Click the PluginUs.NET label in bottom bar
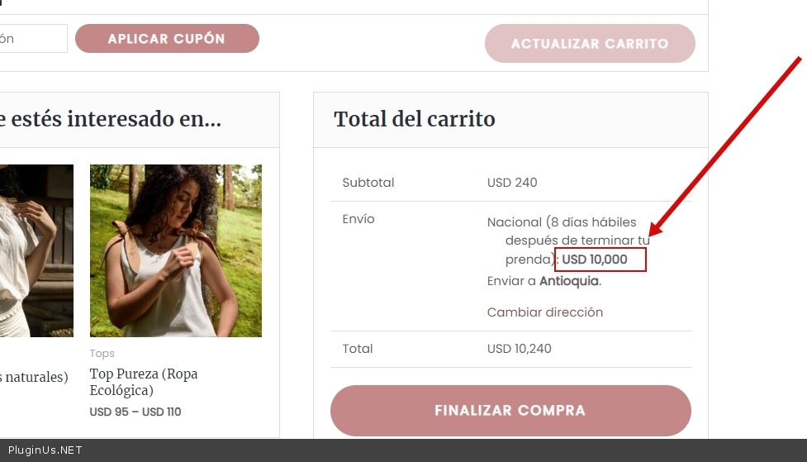Image resolution: width=807 pixels, height=462 pixels. coord(45,450)
